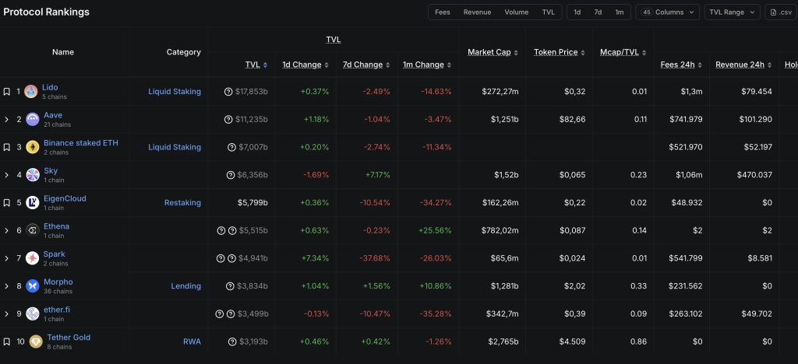Open TVL info tooltip for Sky

pyautogui.click(x=231, y=175)
